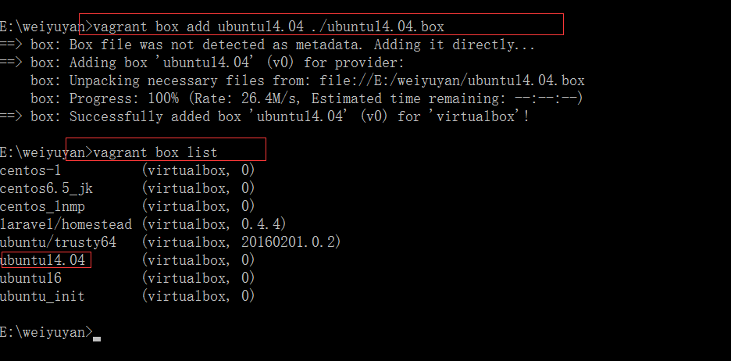Click the (virtualbox, 0) text beside ubuntu_init
The height and width of the screenshot is (361, 731).
198,296
